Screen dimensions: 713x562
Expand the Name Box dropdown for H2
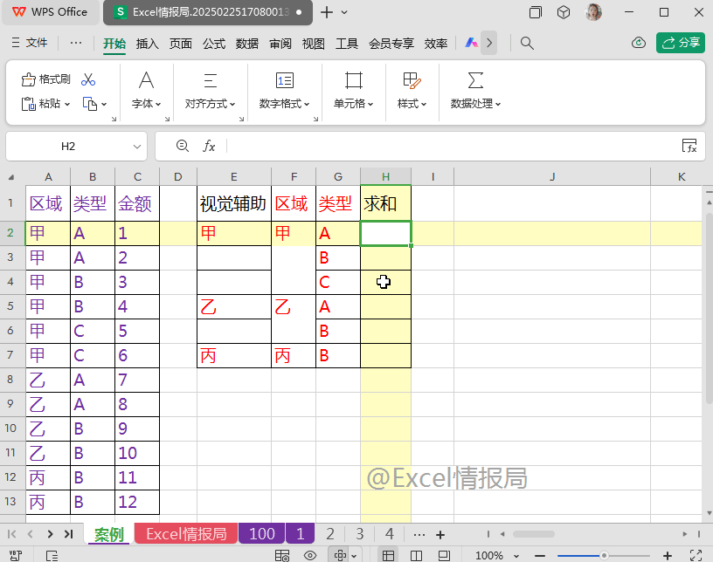click(137, 147)
